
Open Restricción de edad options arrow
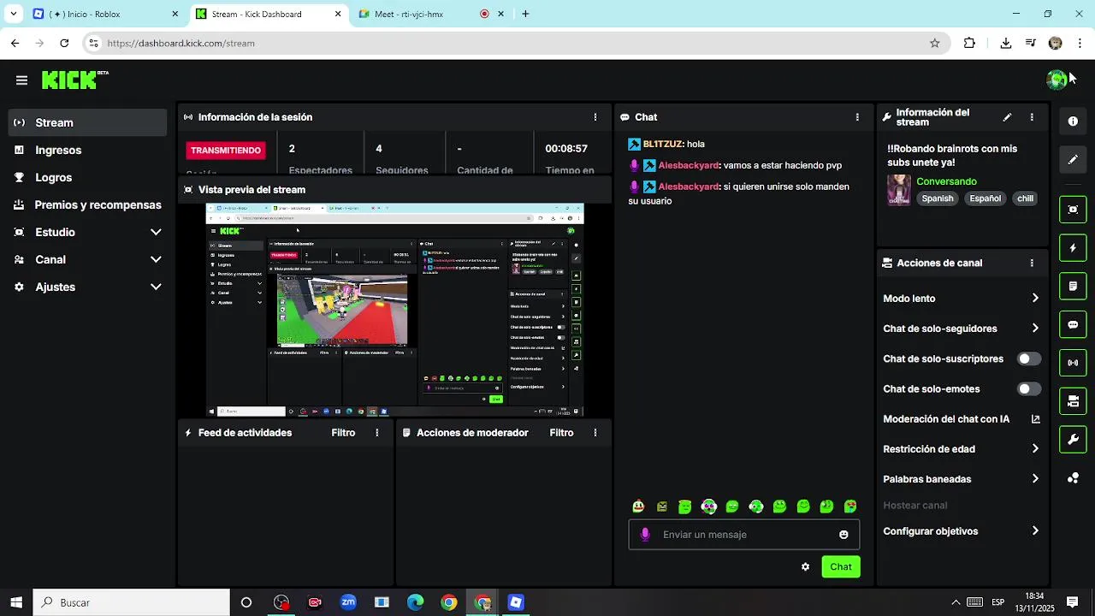pos(1035,449)
